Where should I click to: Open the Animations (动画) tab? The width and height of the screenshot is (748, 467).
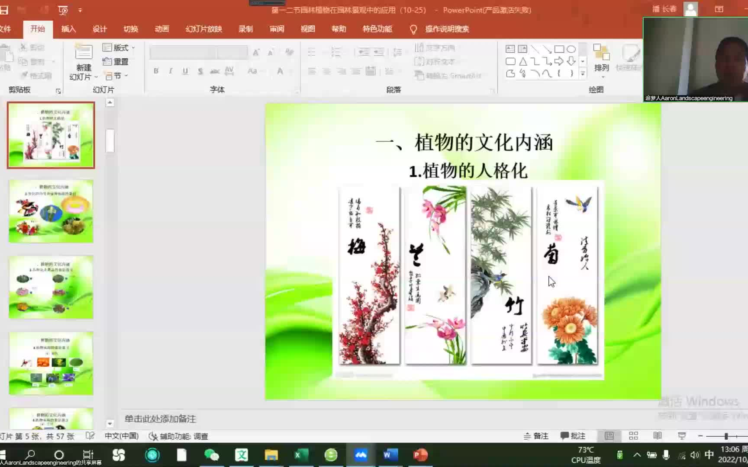[162, 29]
